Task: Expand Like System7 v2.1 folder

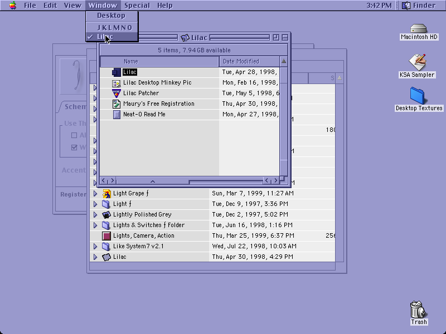Action: 95,247
